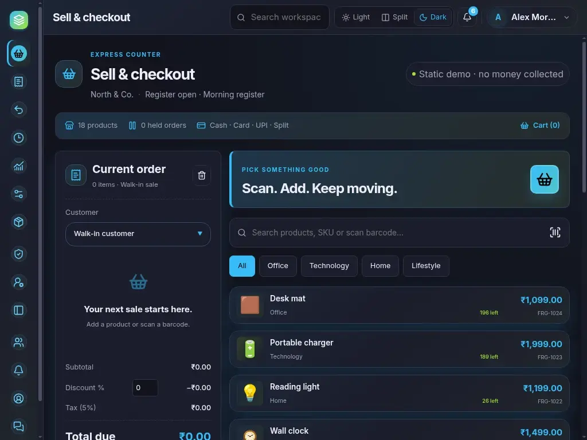Screen dimensions: 587x440
Task: Open the receipt document sidebar icon
Action: pos(19,81)
